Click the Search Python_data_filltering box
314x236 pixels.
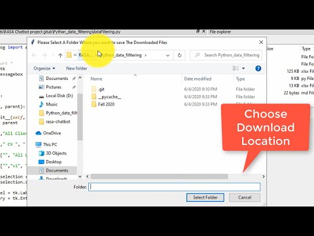(226, 55)
